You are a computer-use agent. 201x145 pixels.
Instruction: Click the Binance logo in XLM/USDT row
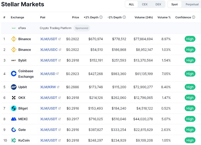coord(14,39)
